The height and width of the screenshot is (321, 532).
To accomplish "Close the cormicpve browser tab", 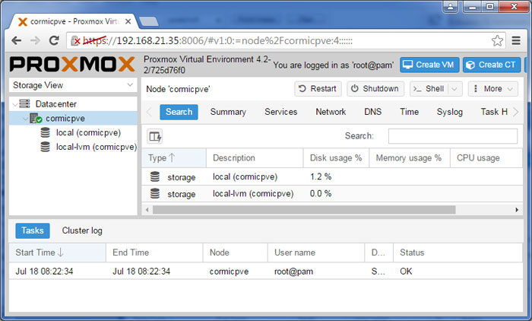I will coord(128,21).
